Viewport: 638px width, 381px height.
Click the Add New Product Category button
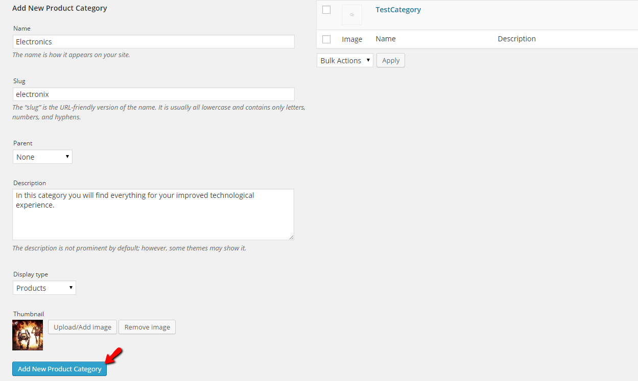pos(59,369)
